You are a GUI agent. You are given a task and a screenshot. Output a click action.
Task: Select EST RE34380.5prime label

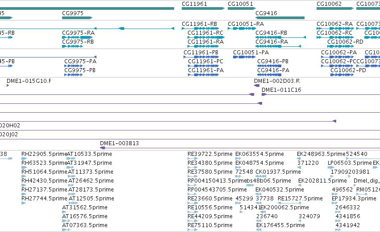pos(210,163)
